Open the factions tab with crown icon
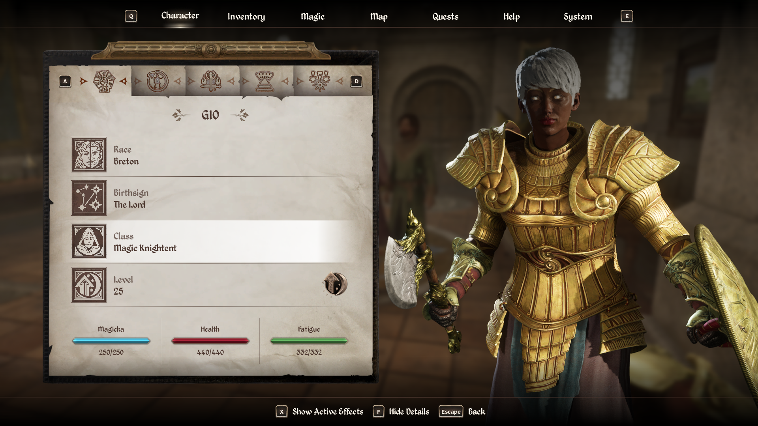The width and height of the screenshot is (758, 426). [x=265, y=81]
